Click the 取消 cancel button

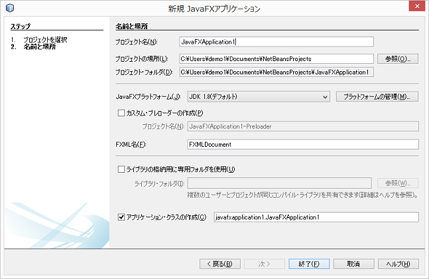[x=353, y=264]
